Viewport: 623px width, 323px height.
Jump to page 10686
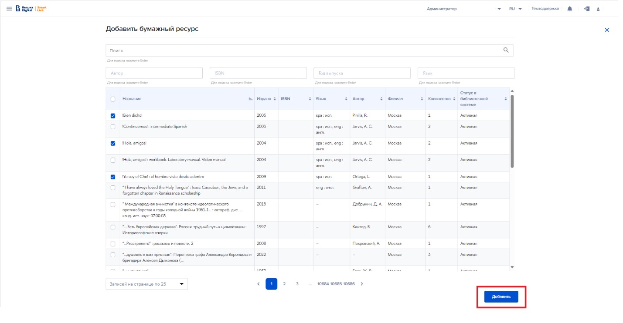(x=349, y=284)
